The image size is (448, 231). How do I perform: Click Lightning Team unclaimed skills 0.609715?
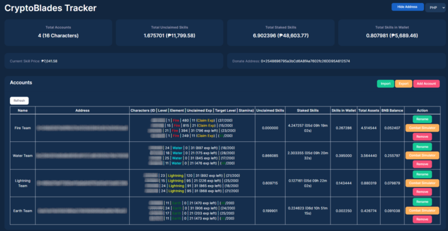[270, 183]
